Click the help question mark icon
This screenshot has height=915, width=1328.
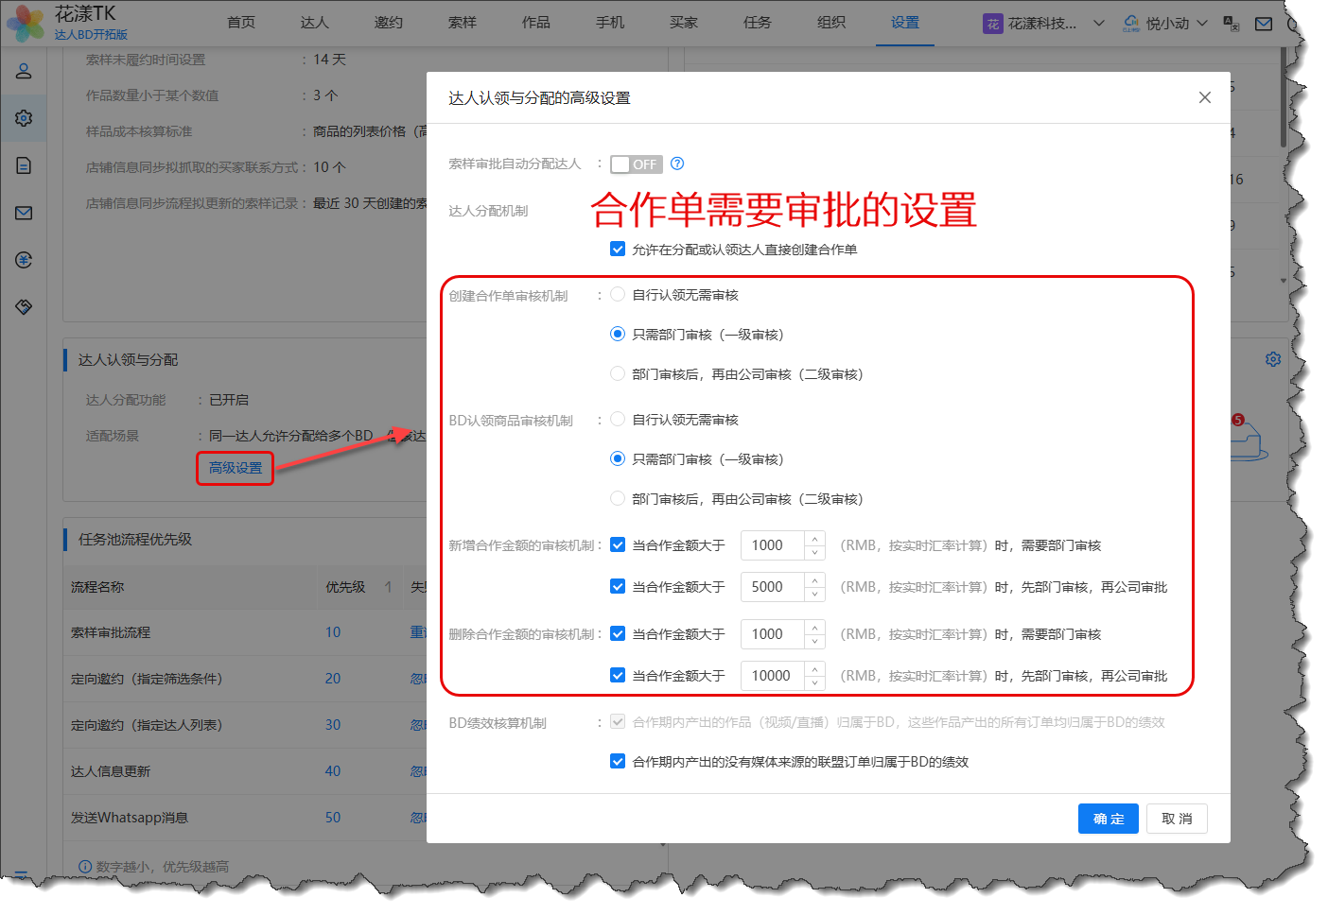(677, 164)
